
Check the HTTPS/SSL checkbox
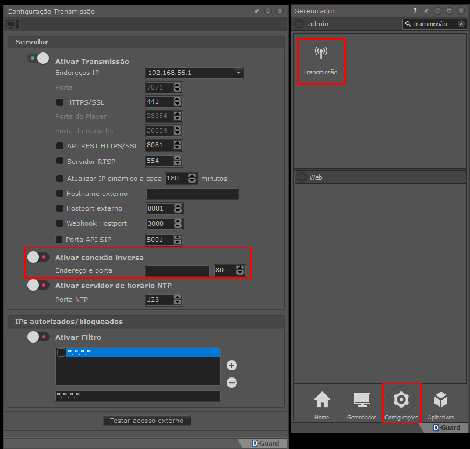(59, 102)
